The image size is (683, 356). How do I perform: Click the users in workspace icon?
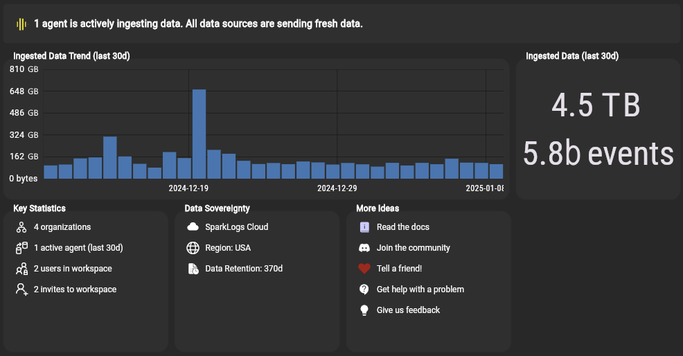(21, 269)
